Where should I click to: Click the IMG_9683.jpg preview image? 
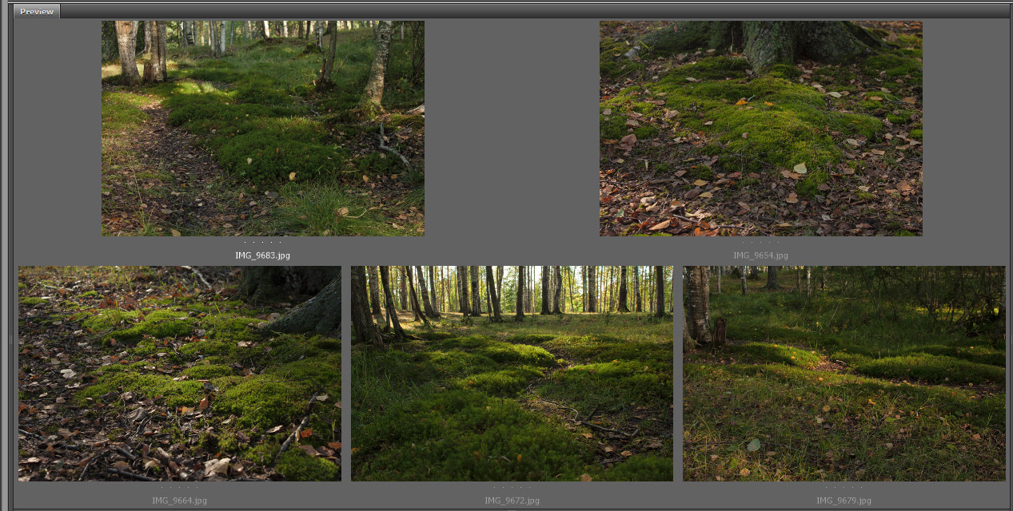[x=263, y=129]
